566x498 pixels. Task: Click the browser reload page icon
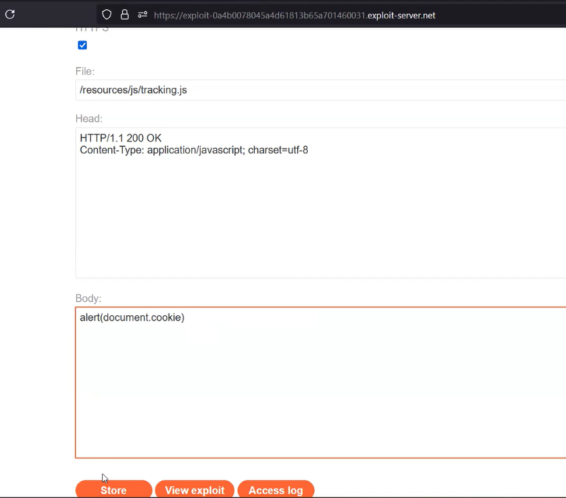(10, 14)
